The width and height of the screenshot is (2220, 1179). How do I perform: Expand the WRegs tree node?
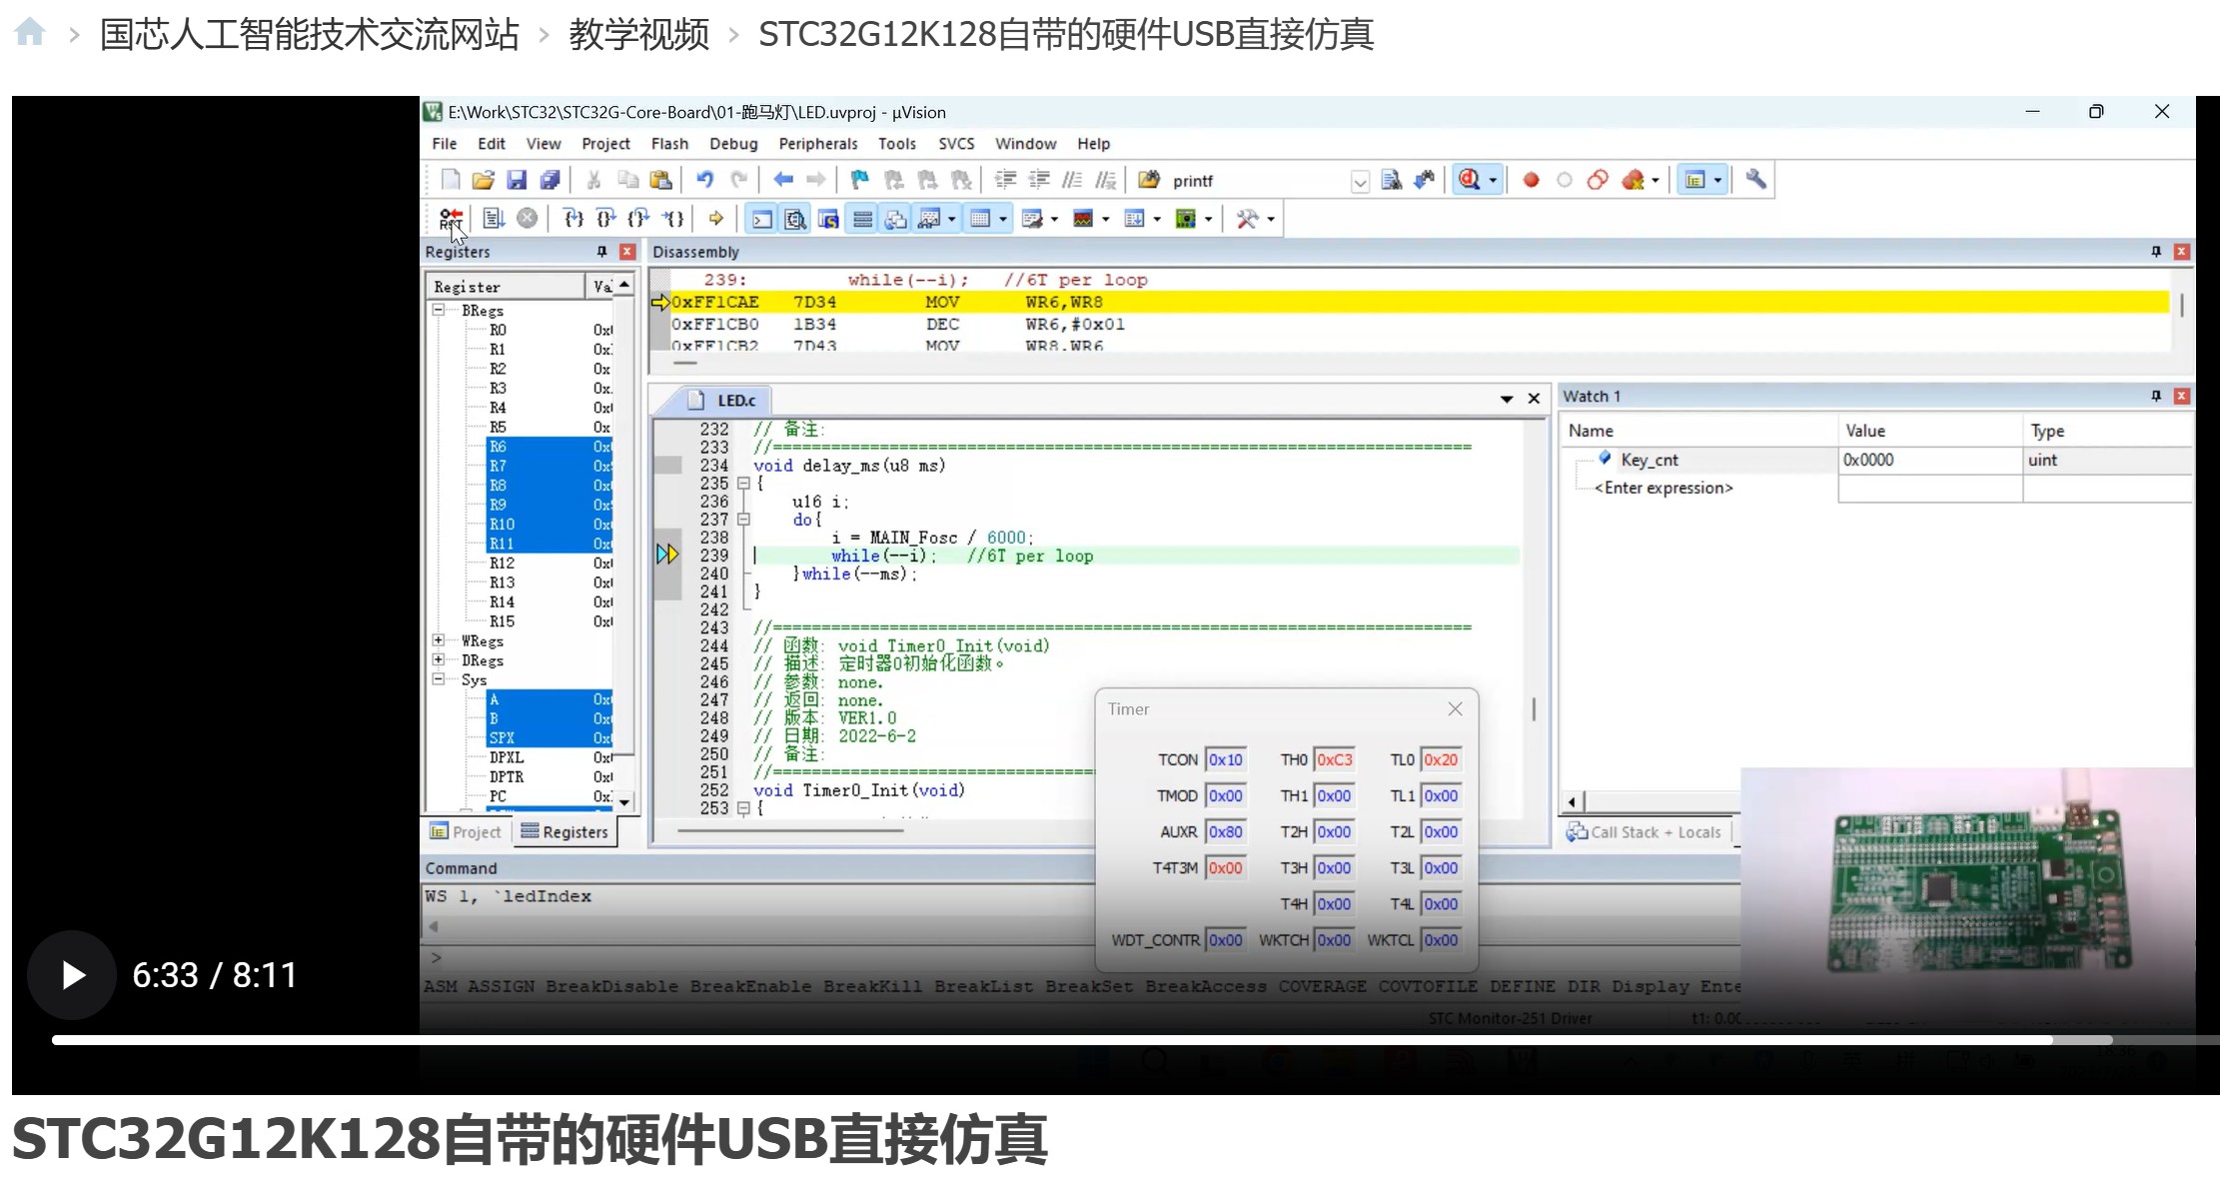(438, 640)
